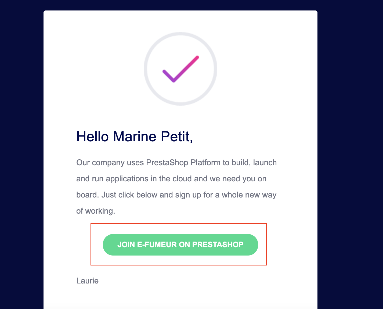The height and width of the screenshot is (309, 383).
Task: Click the "PrestaShop Platform" text in the paragraph
Action: [183, 163]
